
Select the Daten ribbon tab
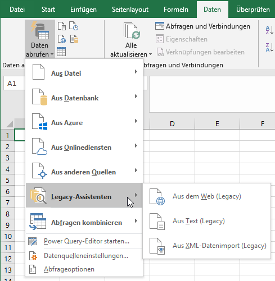click(x=213, y=10)
